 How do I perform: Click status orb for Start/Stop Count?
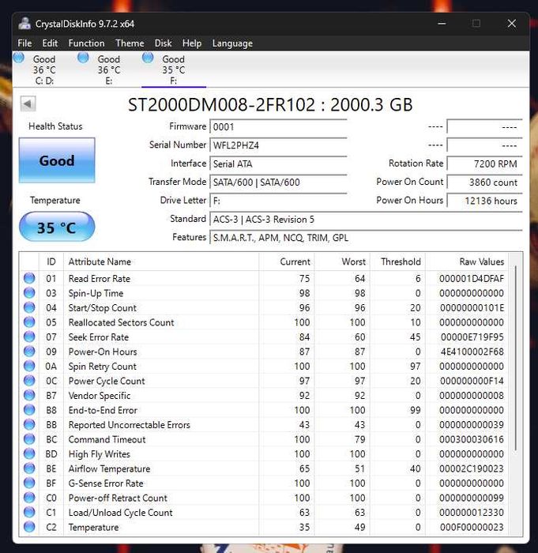coord(29,307)
